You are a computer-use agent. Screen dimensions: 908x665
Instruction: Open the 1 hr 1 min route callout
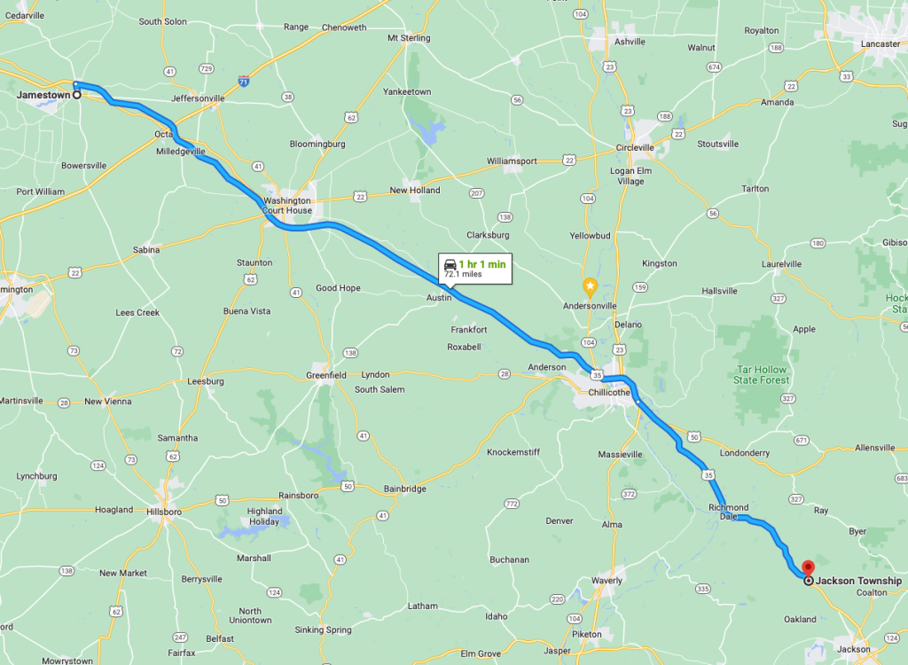click(475, 269)
